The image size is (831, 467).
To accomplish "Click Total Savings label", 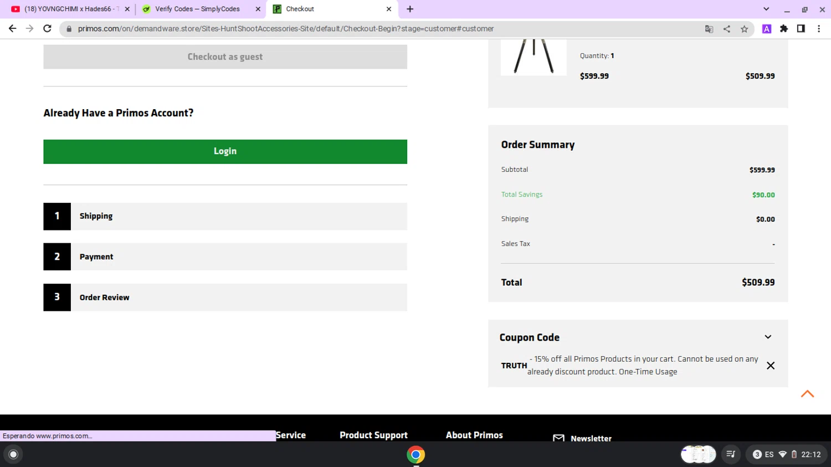I will [x=522, y=194].
